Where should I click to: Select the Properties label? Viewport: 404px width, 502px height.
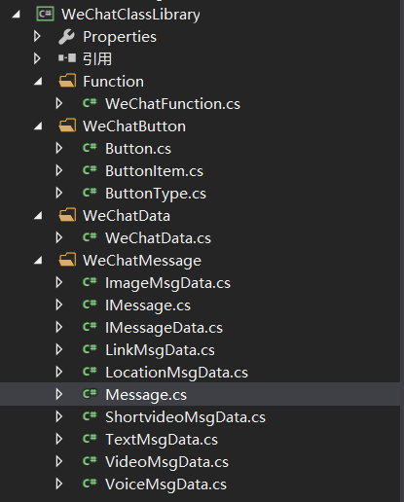click(120, 37)
